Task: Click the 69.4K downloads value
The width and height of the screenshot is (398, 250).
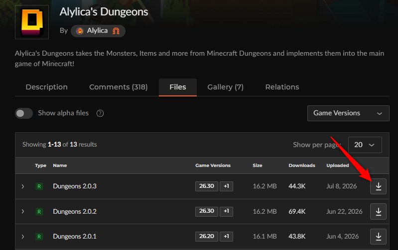Action: (x=297, y=211)
